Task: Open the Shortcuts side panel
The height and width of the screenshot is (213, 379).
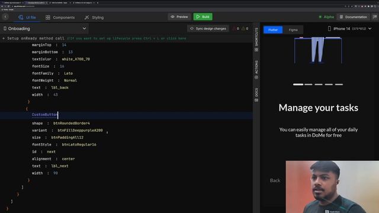Action: click(256, 40)
